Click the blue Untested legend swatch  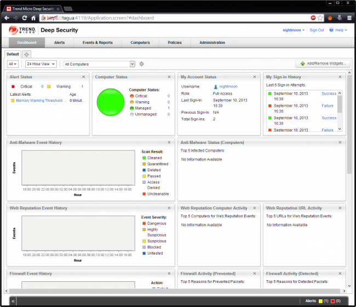click(x=144, y=253)
